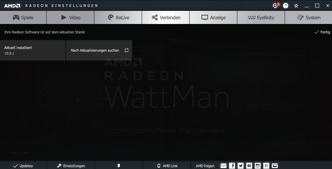Open the System tab
The image size is (332, 169).
(309, 17)
